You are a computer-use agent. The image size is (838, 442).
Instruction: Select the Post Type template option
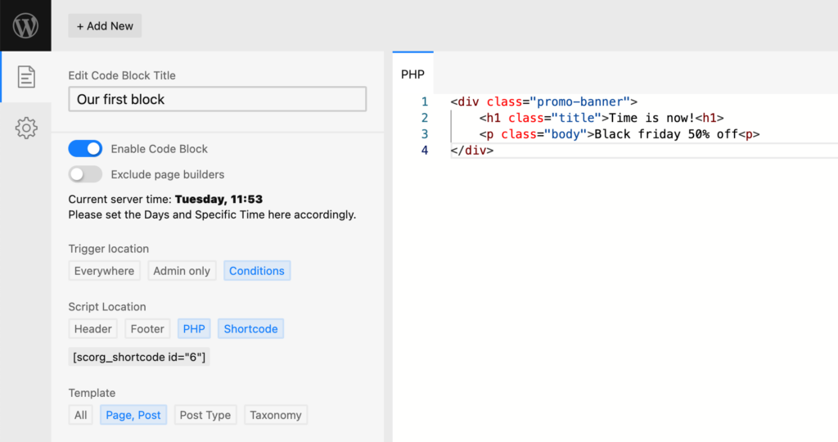[205, 415]
